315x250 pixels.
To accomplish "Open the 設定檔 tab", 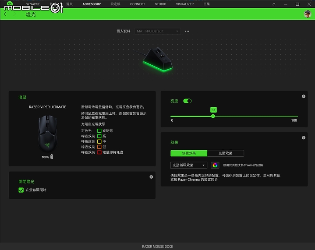I will click(115, 4).
